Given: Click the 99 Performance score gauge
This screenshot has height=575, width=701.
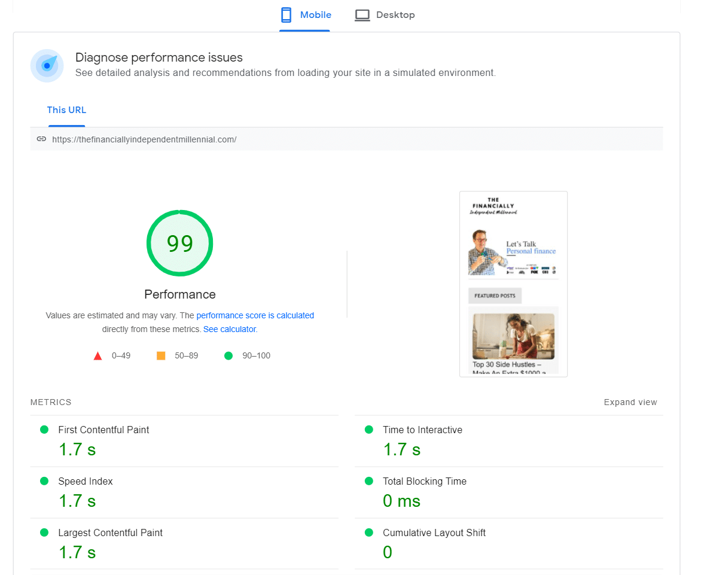Looking at the screenshot, I should pos(179,243).
